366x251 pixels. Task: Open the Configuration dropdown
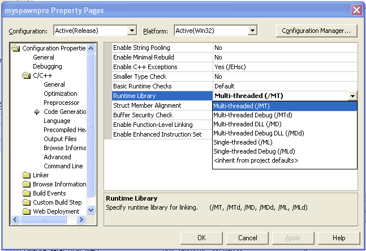132,30
